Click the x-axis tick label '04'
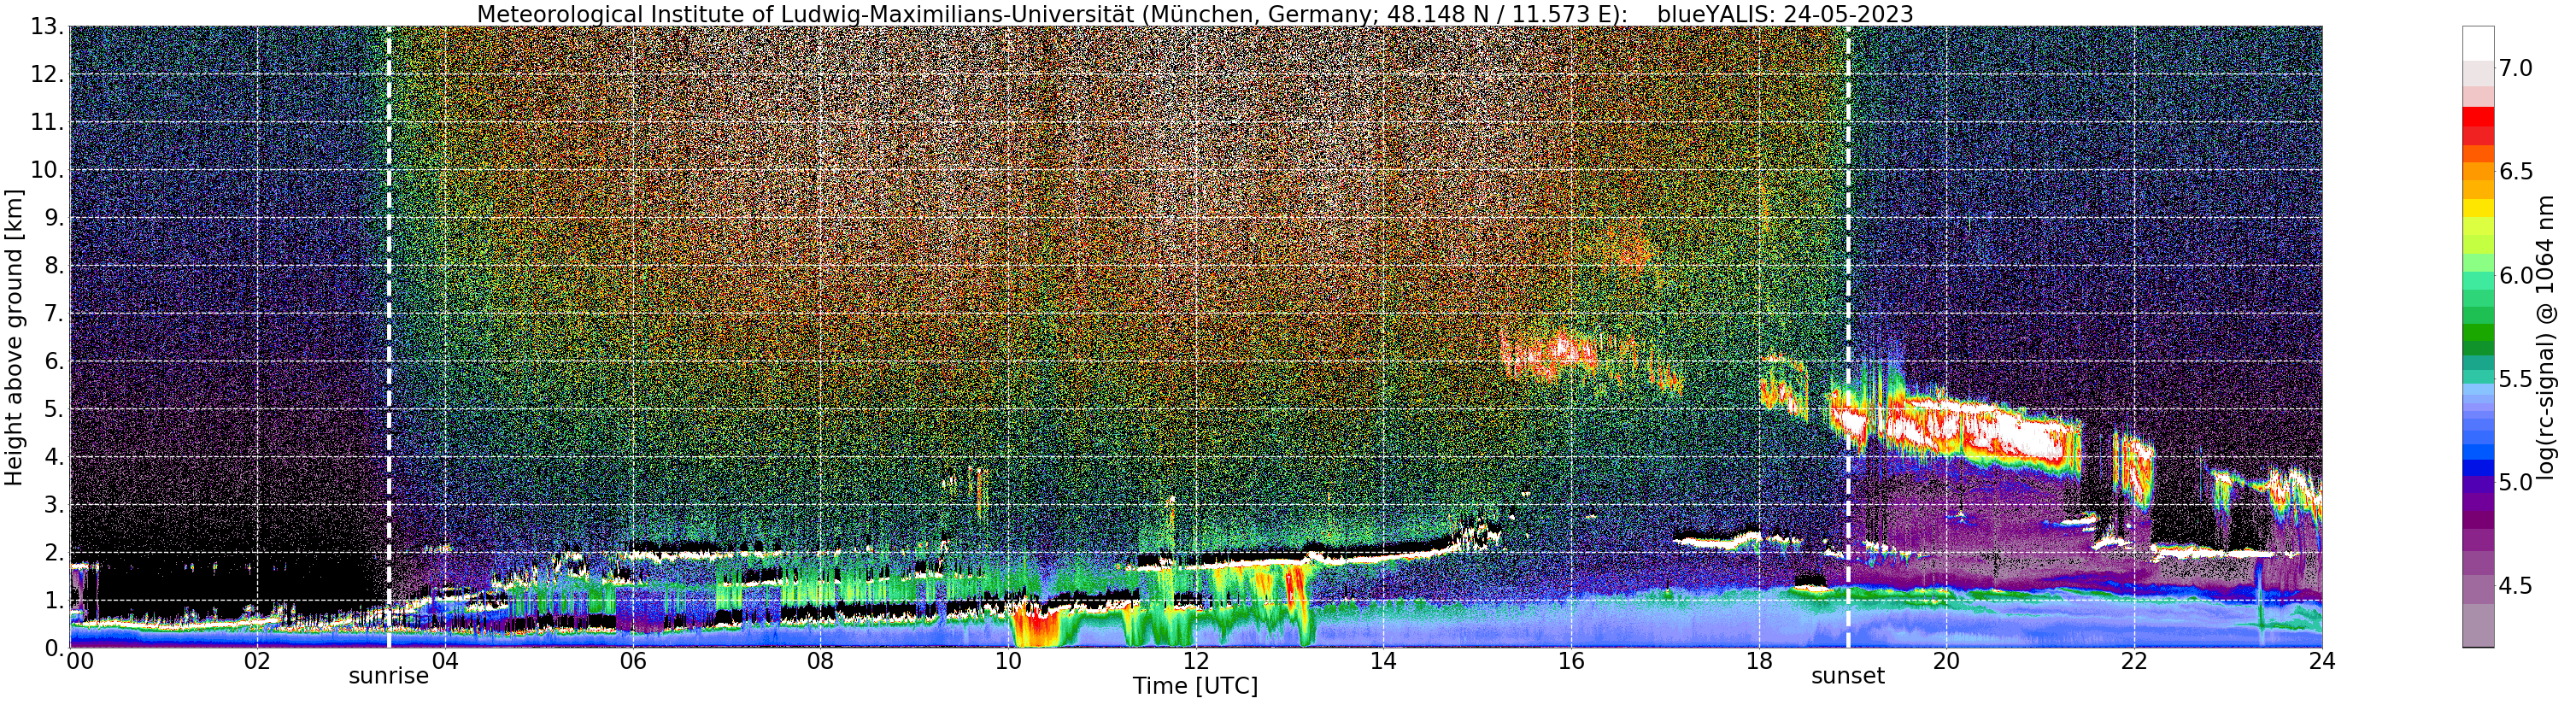The image size is (2576, 704). click(445, 661)
